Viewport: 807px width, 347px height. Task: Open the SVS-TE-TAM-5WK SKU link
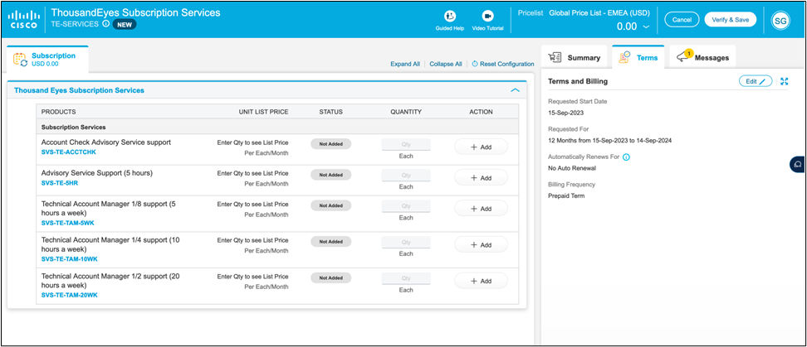coord(67,224)
